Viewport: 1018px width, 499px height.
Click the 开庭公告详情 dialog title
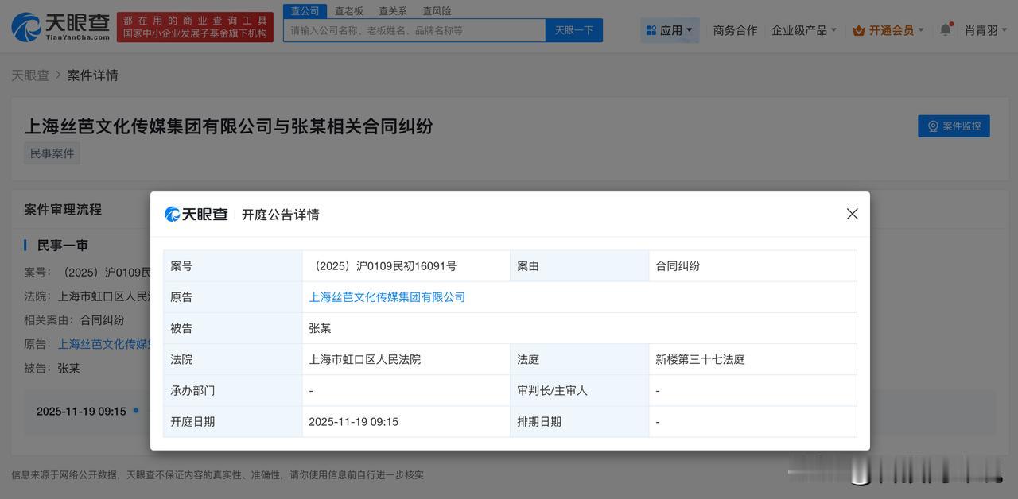coord(280,215)
